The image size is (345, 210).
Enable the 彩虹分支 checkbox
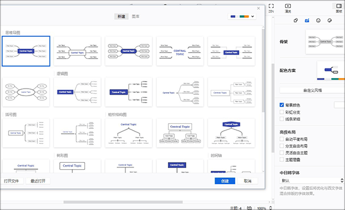282,112
